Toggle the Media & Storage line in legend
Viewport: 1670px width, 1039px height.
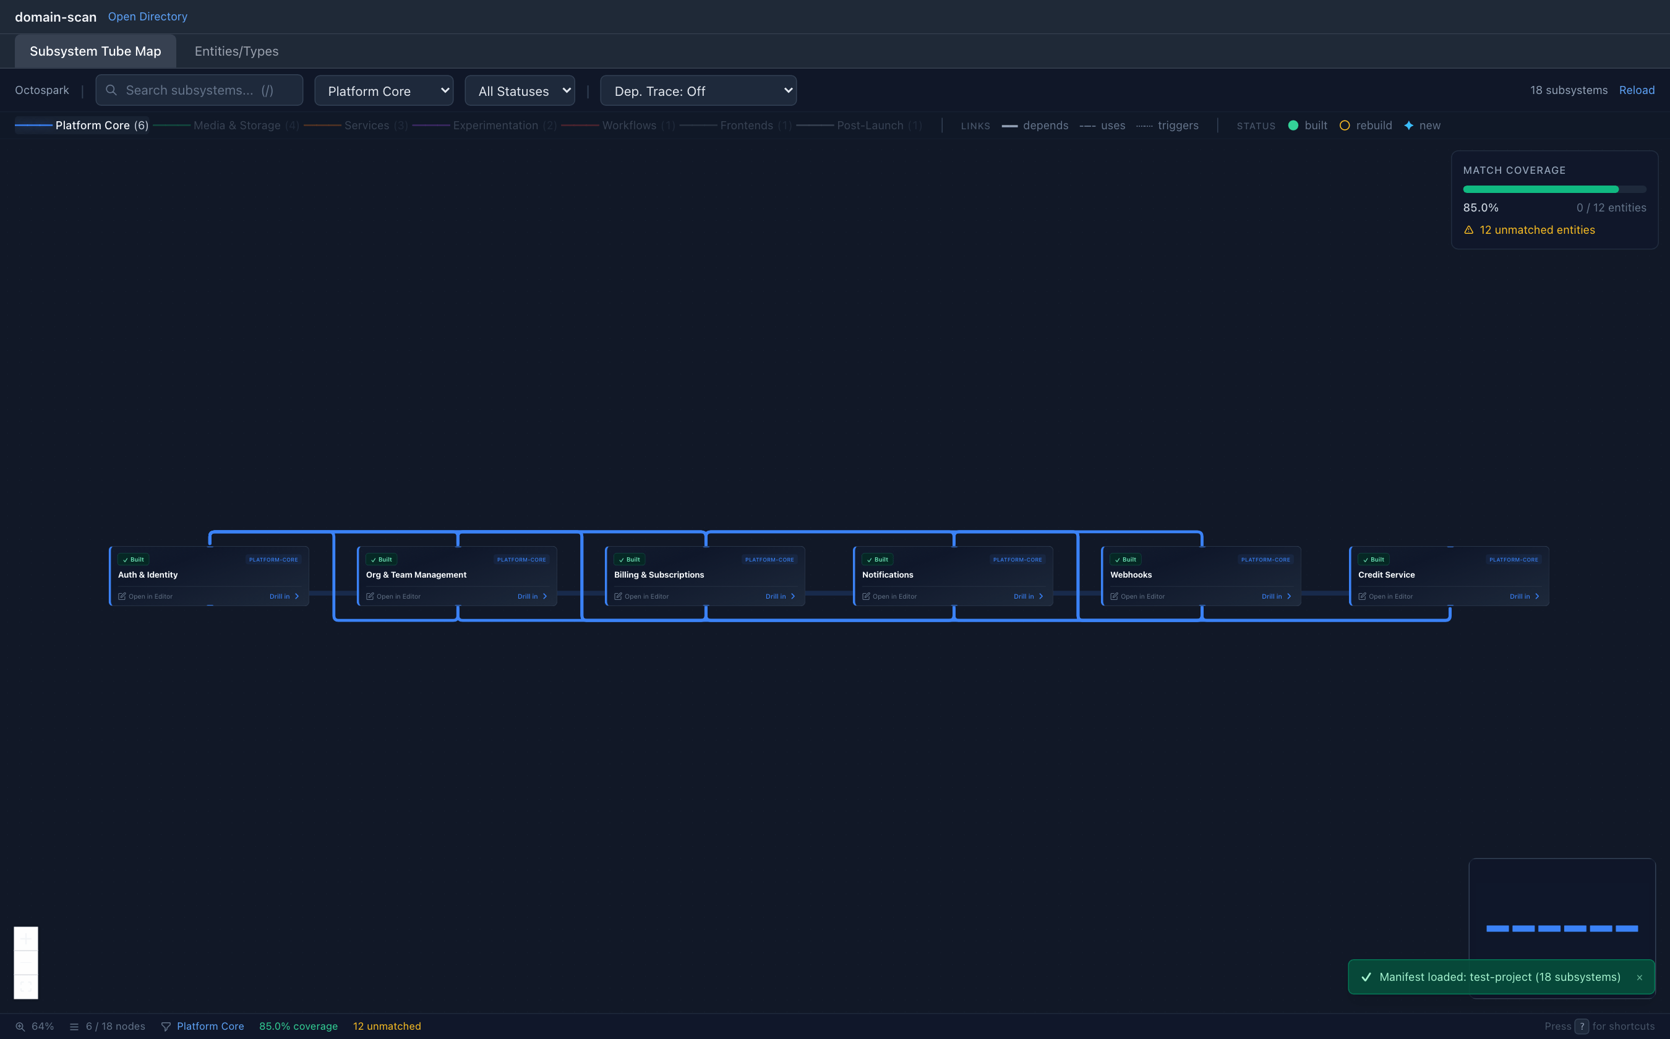[226, 126]
